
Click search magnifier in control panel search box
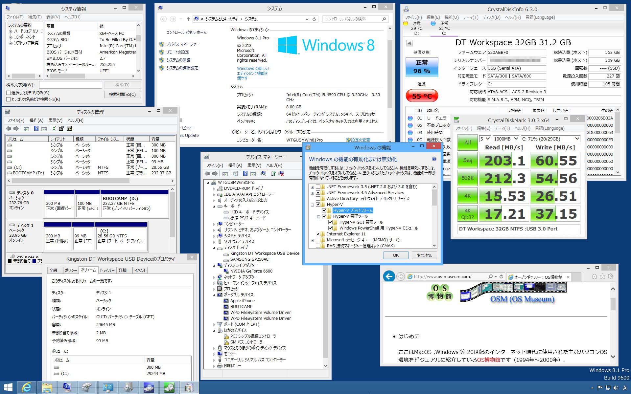[x=384, y=19]
